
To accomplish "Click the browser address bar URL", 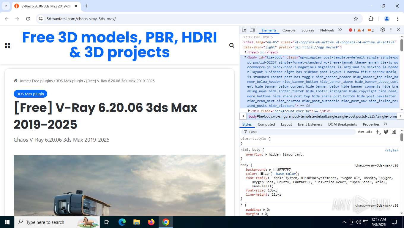I will click(x=81, y=19).
